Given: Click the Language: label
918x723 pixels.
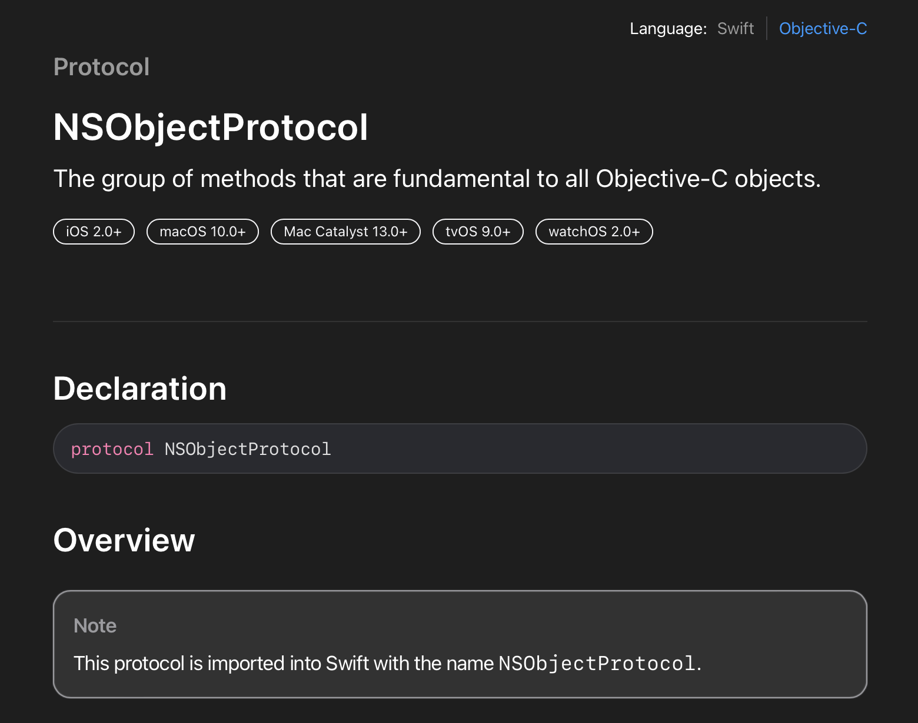Looking at the screenshot, I should [668, 28].
